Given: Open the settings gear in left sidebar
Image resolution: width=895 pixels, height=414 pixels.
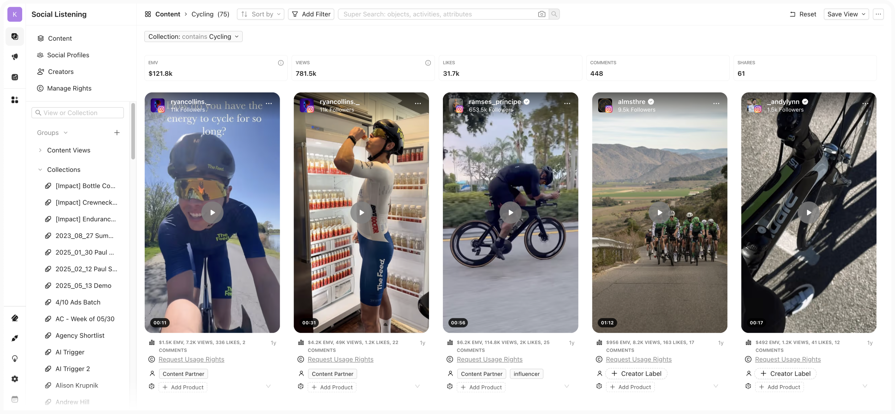Looking at the screenshot, I should tap(14, 379).
